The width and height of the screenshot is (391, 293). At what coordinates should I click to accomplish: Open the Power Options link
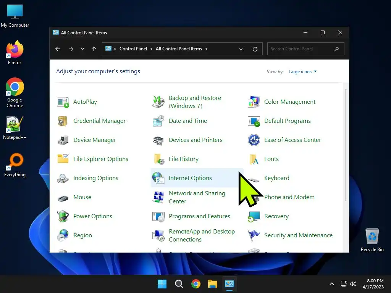coord(93,216)
